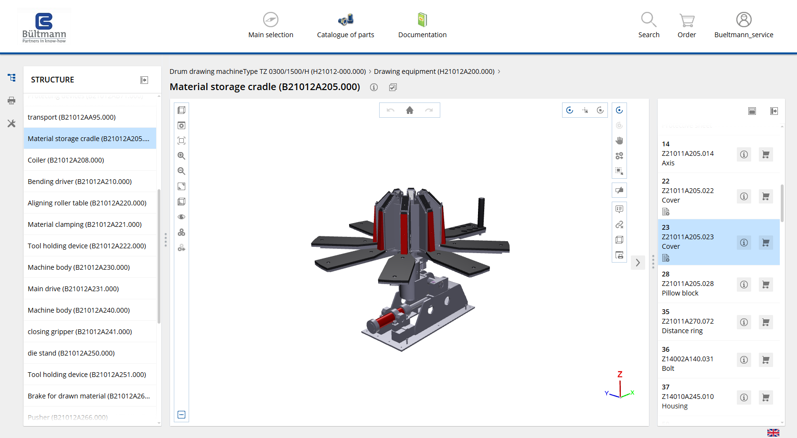Add part 23 Cover to cart
This screenshot has height=438, width=797.
(766, 243)
